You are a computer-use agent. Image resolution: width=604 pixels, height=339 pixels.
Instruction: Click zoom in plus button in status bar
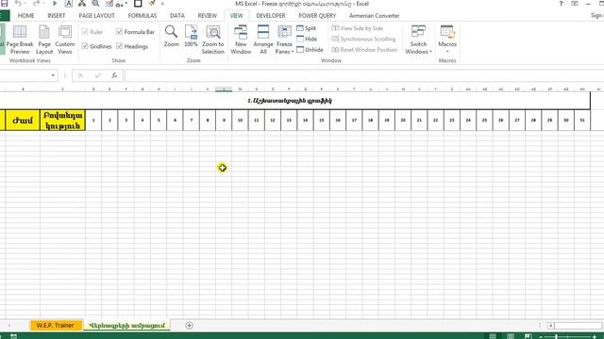click(x=596, y=337)
